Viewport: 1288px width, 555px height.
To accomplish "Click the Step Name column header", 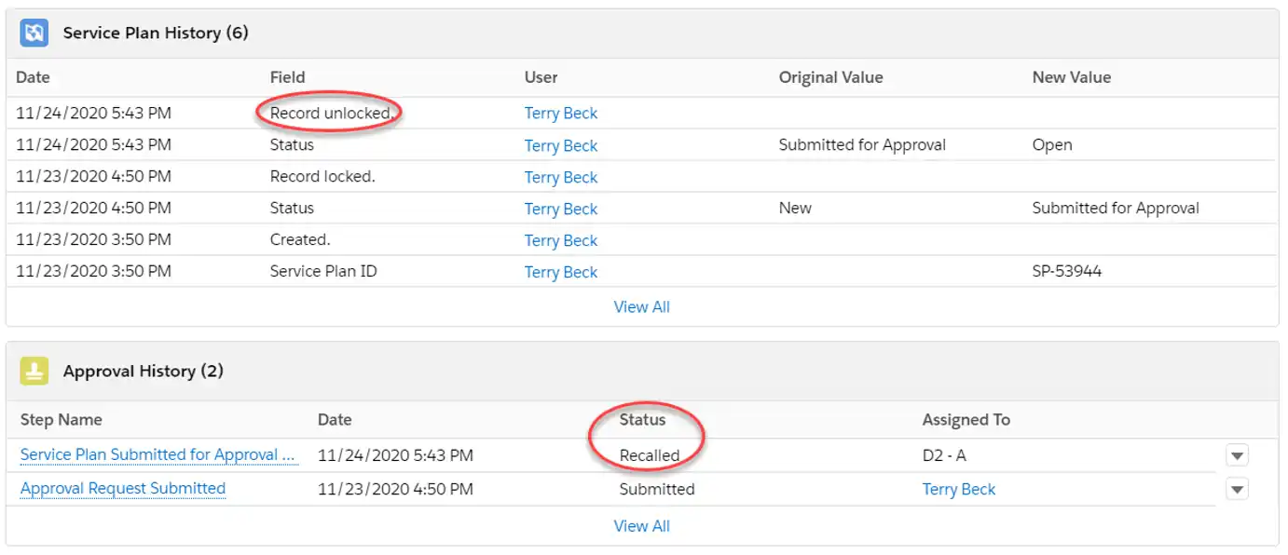I will 62,420.
